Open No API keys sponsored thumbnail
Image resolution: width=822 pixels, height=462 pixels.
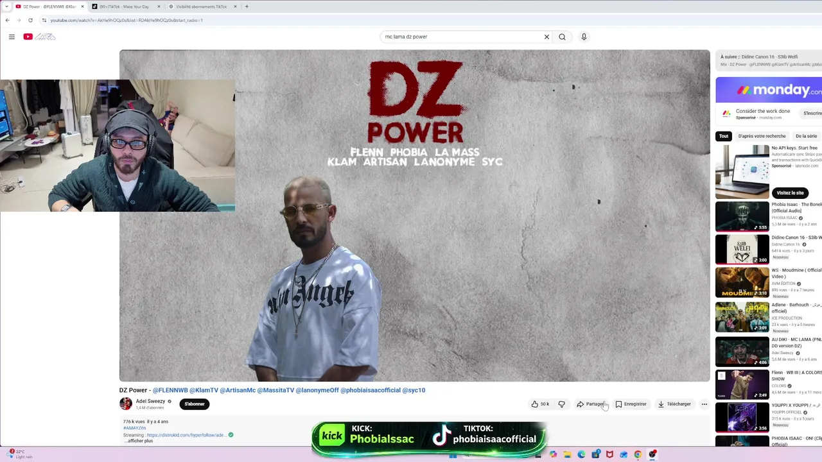pyautogui.click(x=742, y=172)
